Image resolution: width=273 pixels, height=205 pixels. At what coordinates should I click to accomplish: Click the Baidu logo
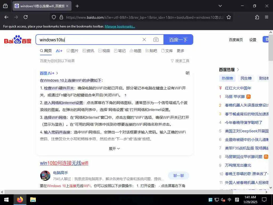18,40
